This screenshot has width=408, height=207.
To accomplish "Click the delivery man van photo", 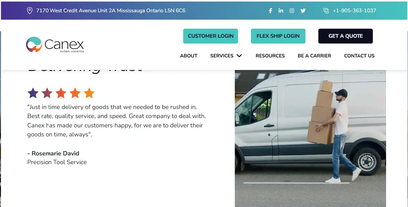I will [x=310, y=138].
